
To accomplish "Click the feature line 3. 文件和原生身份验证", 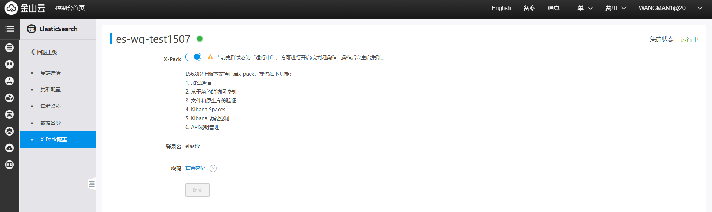I will point(211,101).
